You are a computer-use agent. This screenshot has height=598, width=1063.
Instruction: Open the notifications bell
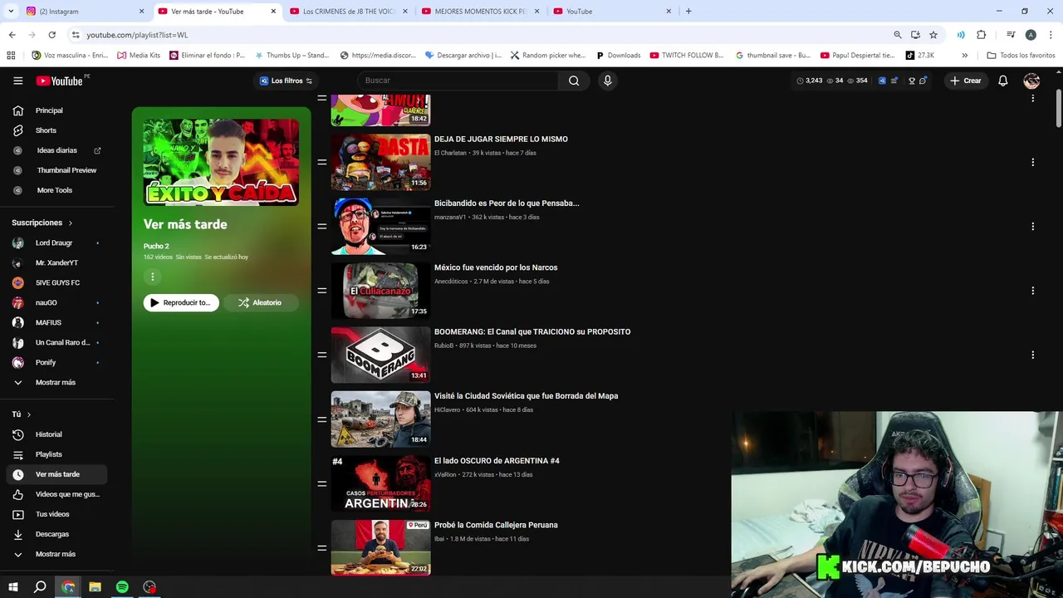tap(1003, 81)
